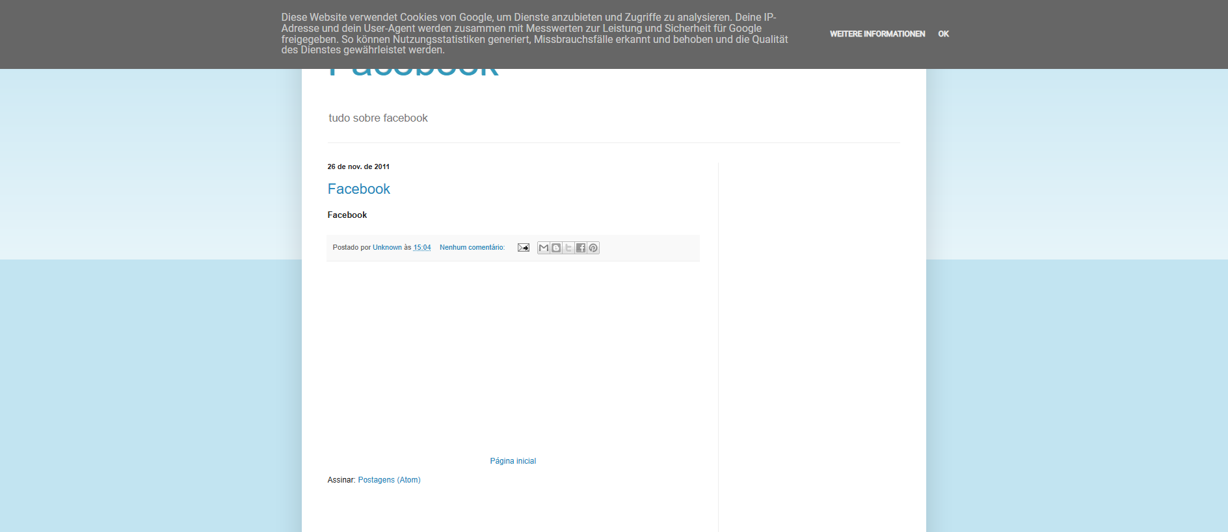Accept cookies with the OK button
This screenshot has width=1228, height=532.
(x=944, y=34)
